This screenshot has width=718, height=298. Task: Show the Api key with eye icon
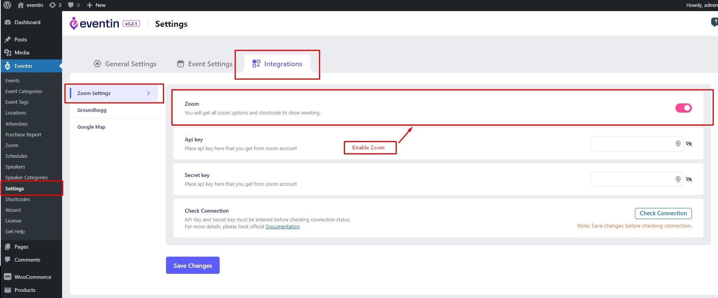point(689,144)
